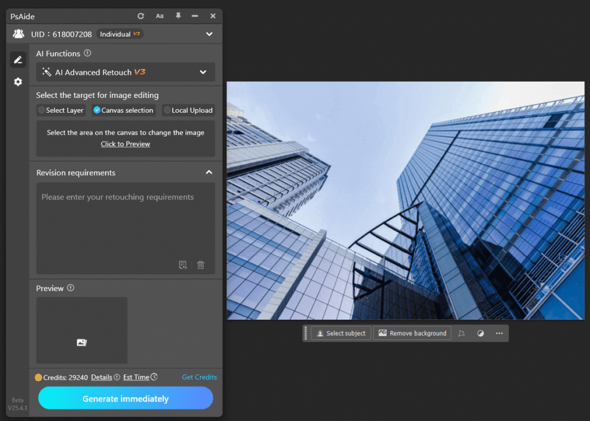The width and height of the screenshot is (590, 421).
Task: Click the contrast circle icon below canvas
Action: click(x=480, y=333)
